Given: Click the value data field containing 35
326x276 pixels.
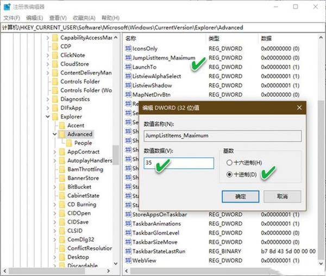Looking at the screenshot, I should click(x=179, y=163).
